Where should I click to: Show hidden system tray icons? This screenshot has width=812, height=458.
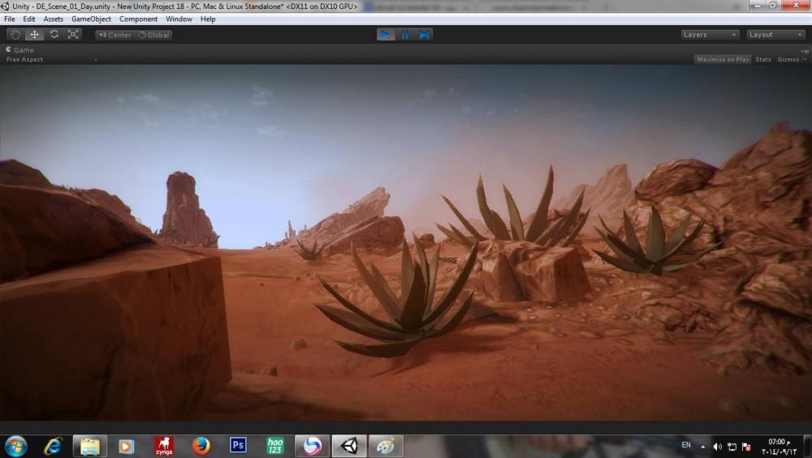click(x=702, y=447)
